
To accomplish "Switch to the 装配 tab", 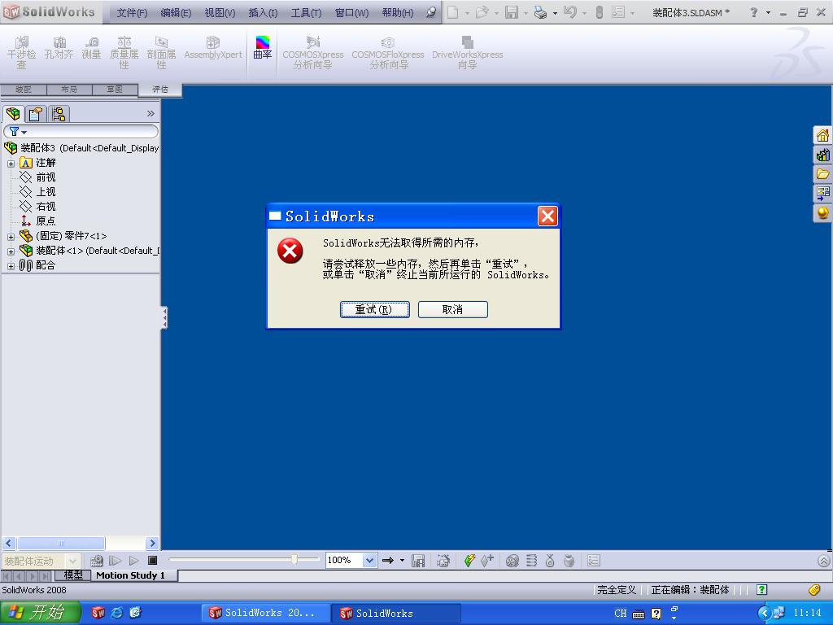I will pos(24,90).
